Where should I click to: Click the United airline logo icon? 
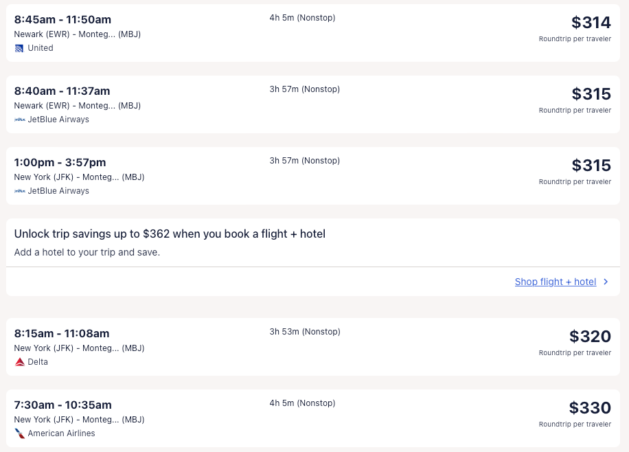pos(19,48)
